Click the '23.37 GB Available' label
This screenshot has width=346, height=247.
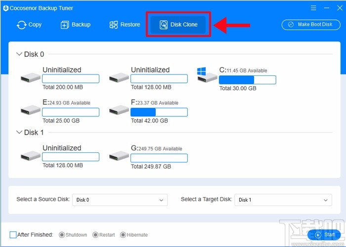click(158, 103)
